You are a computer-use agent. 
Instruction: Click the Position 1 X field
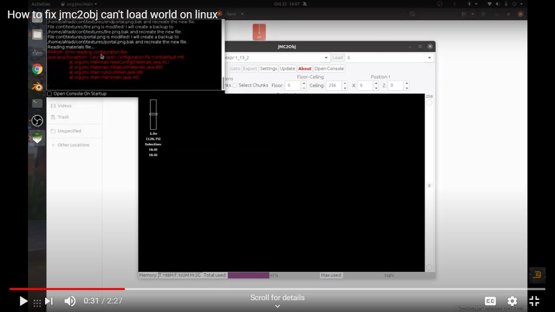tap(365, 85)
